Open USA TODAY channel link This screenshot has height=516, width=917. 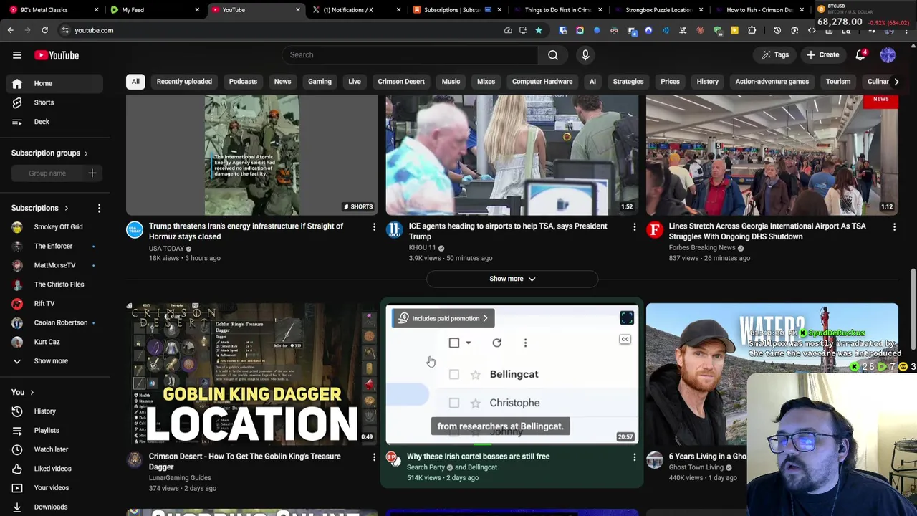166,249
